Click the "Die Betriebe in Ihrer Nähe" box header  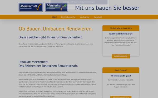point(121,28)
